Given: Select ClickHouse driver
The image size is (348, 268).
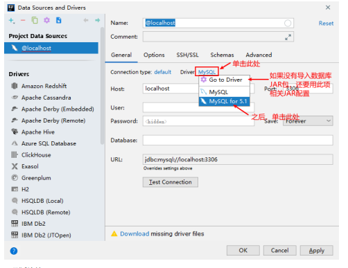Looking at the screenshot, I should pyautogui.click(x=36, y=155).
